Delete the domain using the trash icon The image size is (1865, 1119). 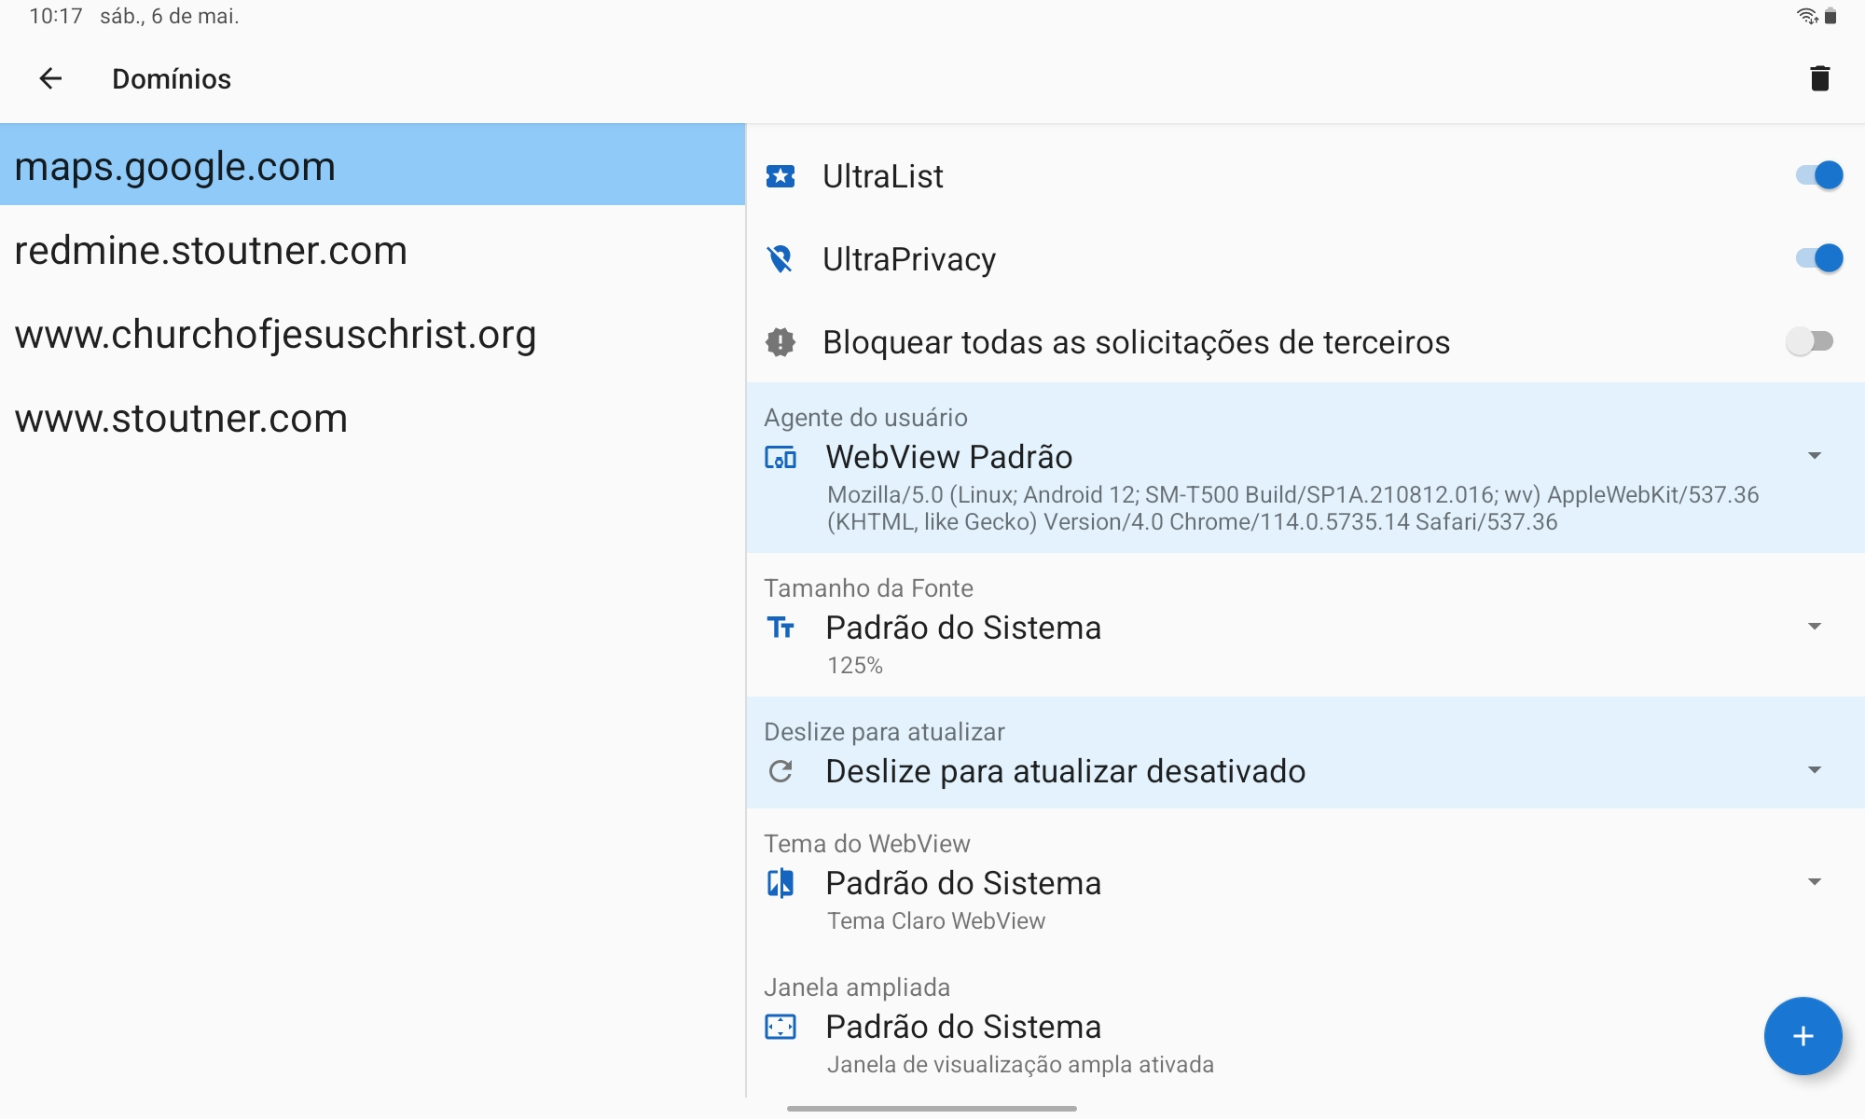click(x=1819, y=79)
